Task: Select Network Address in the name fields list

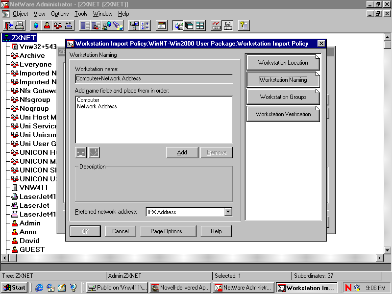Action: point(97,106)
